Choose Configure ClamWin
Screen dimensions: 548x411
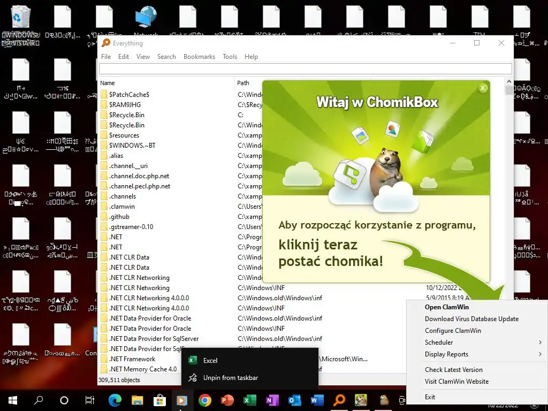pos(453,330)
